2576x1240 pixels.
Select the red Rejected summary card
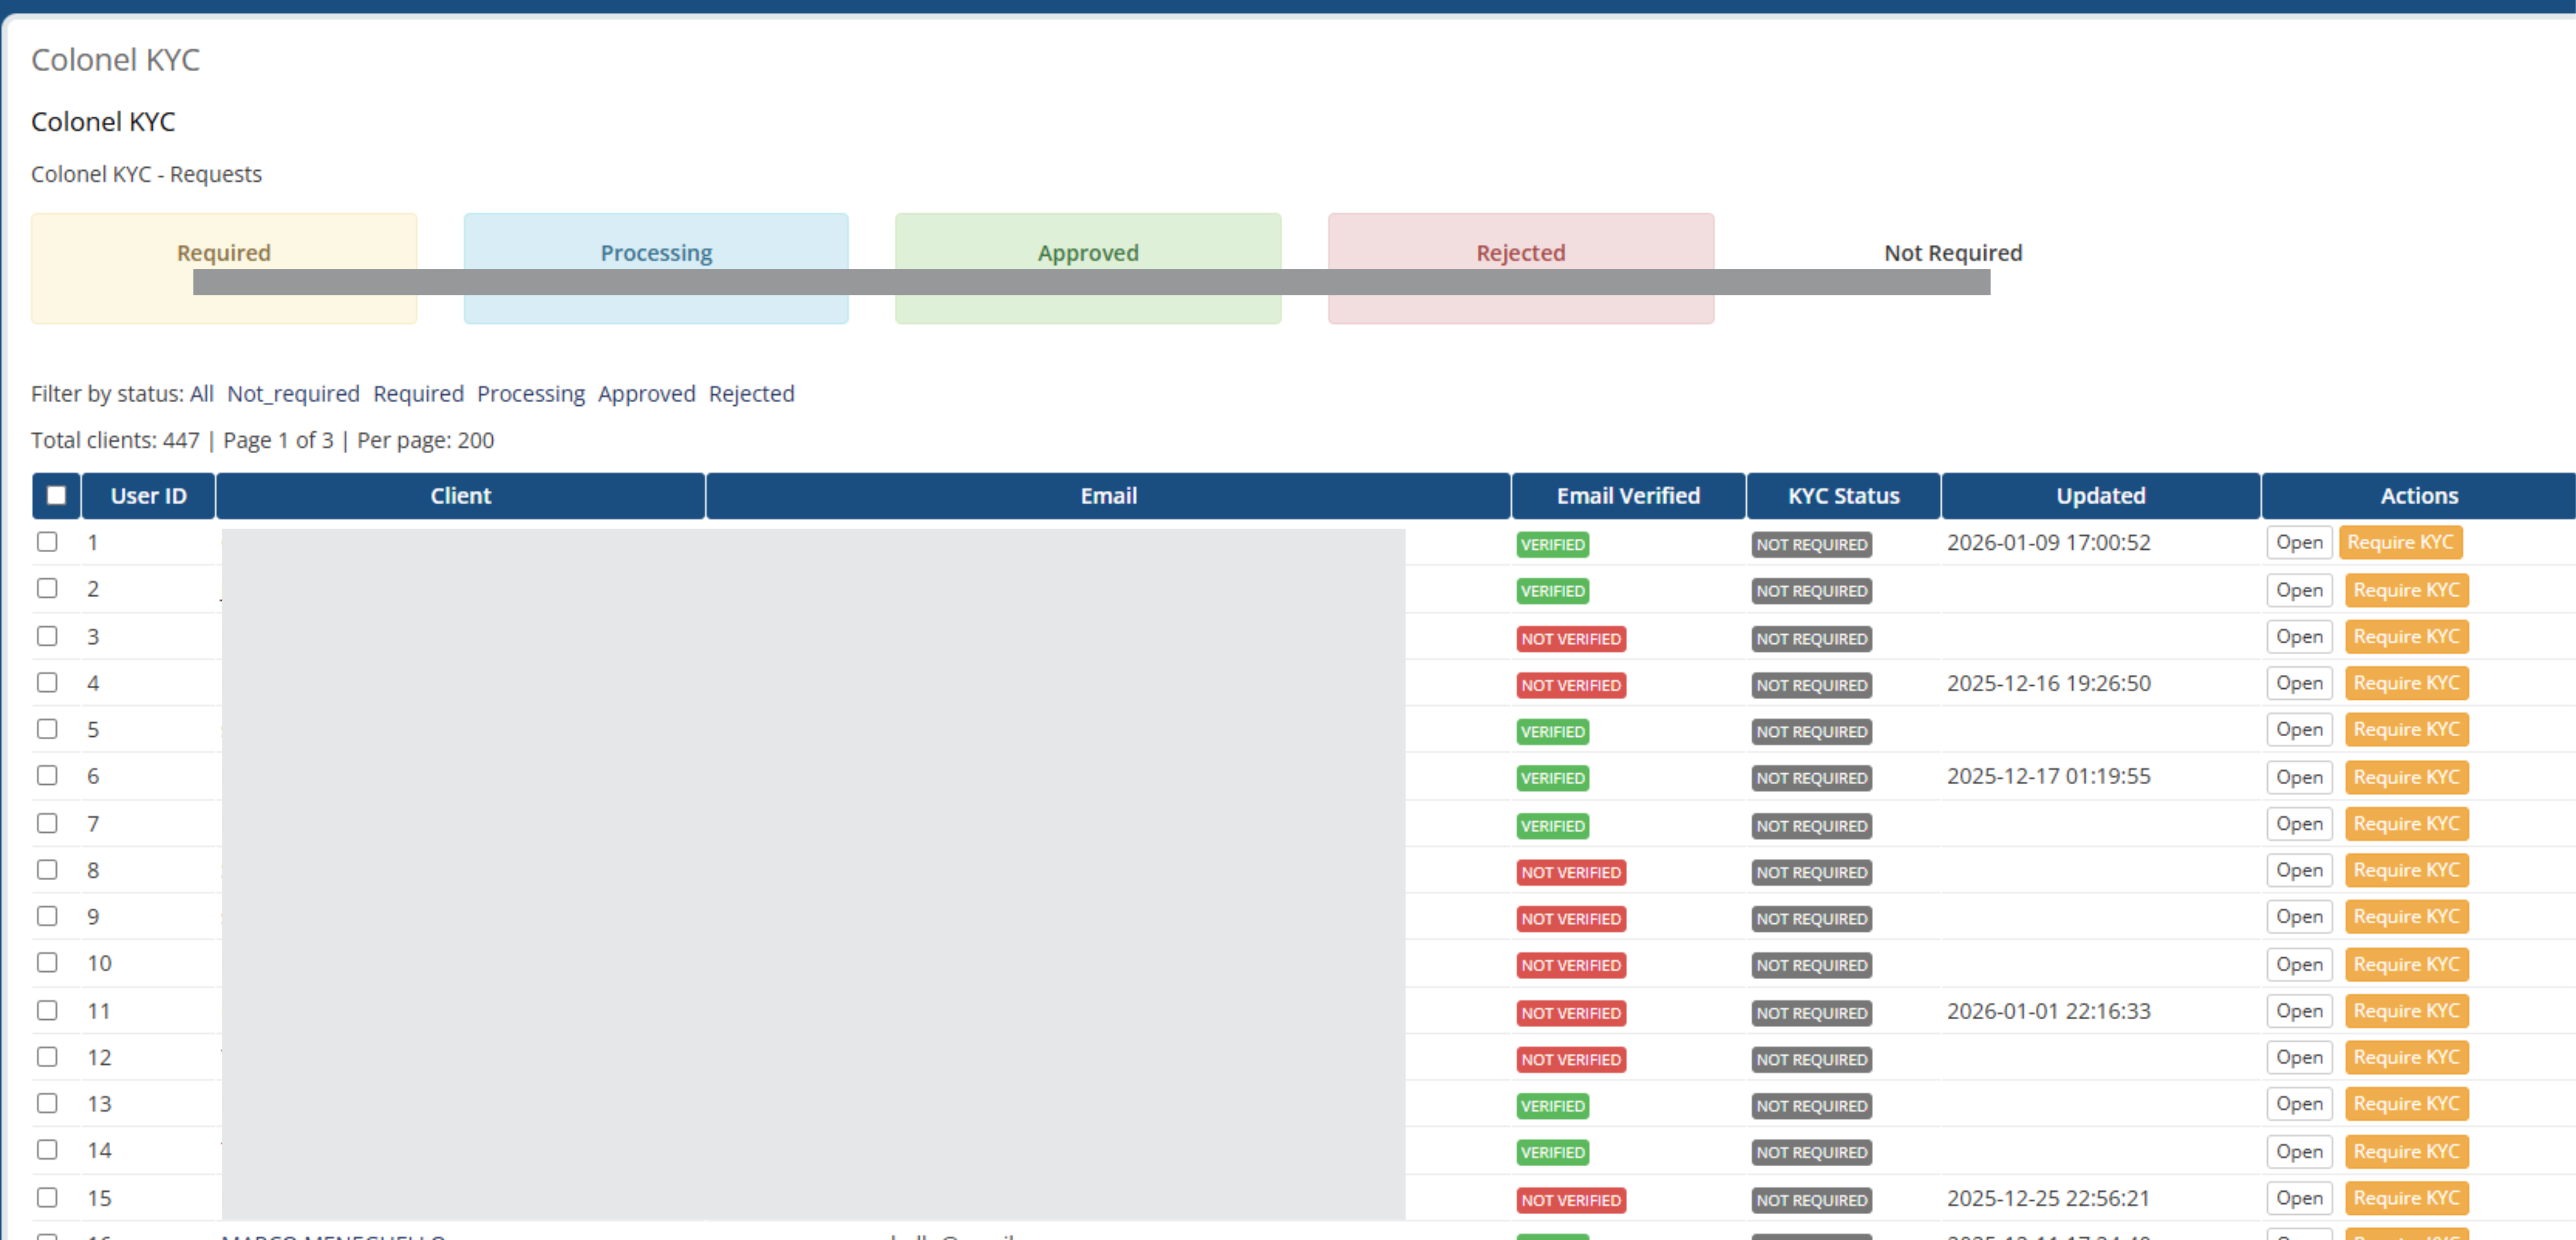[1520, 252]
